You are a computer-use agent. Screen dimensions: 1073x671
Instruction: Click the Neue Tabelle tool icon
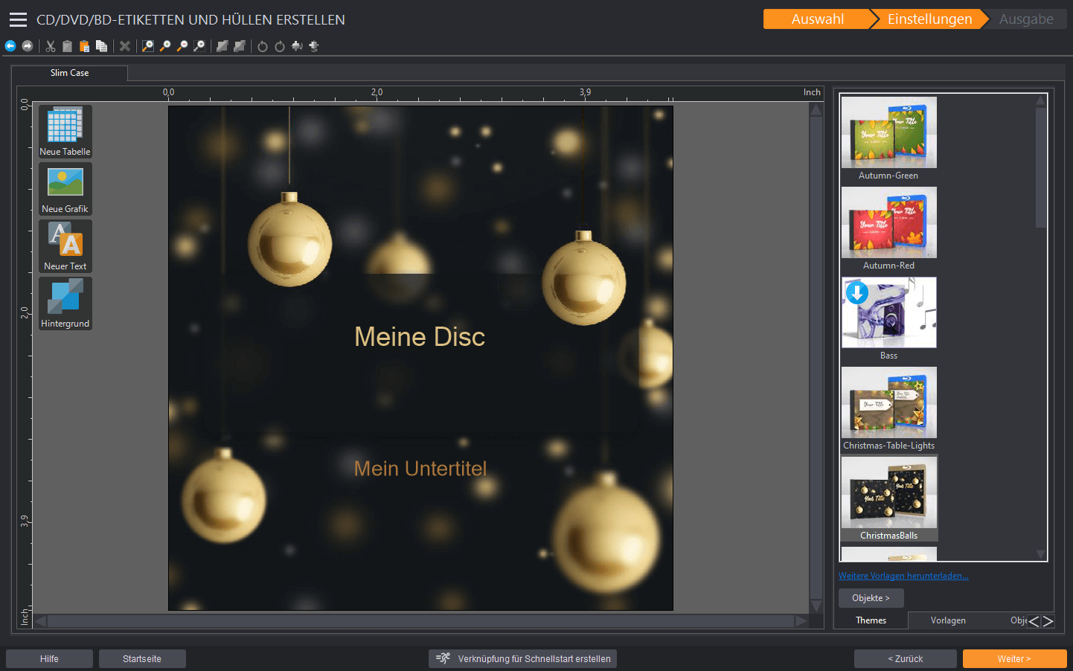pyautogui.click(x=65, y=131)
